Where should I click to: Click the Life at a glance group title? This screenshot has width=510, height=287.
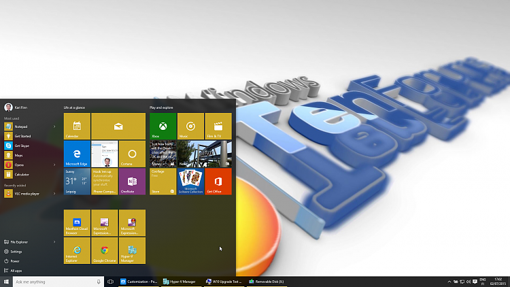(x=74, y=107)
